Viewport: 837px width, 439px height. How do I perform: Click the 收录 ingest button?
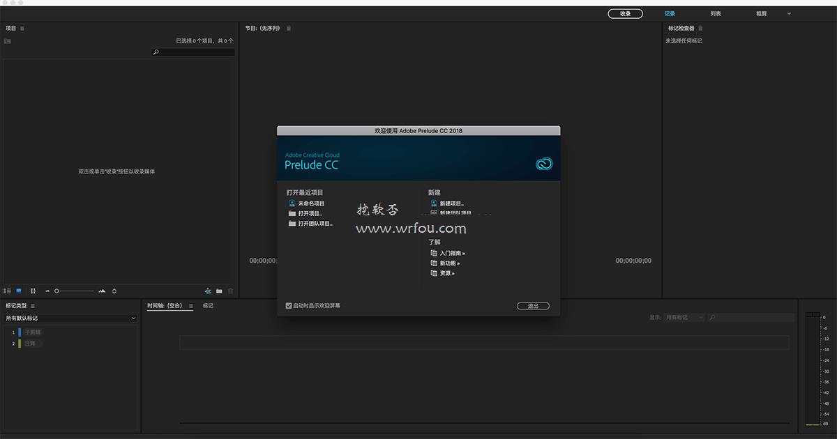(625, 13)
